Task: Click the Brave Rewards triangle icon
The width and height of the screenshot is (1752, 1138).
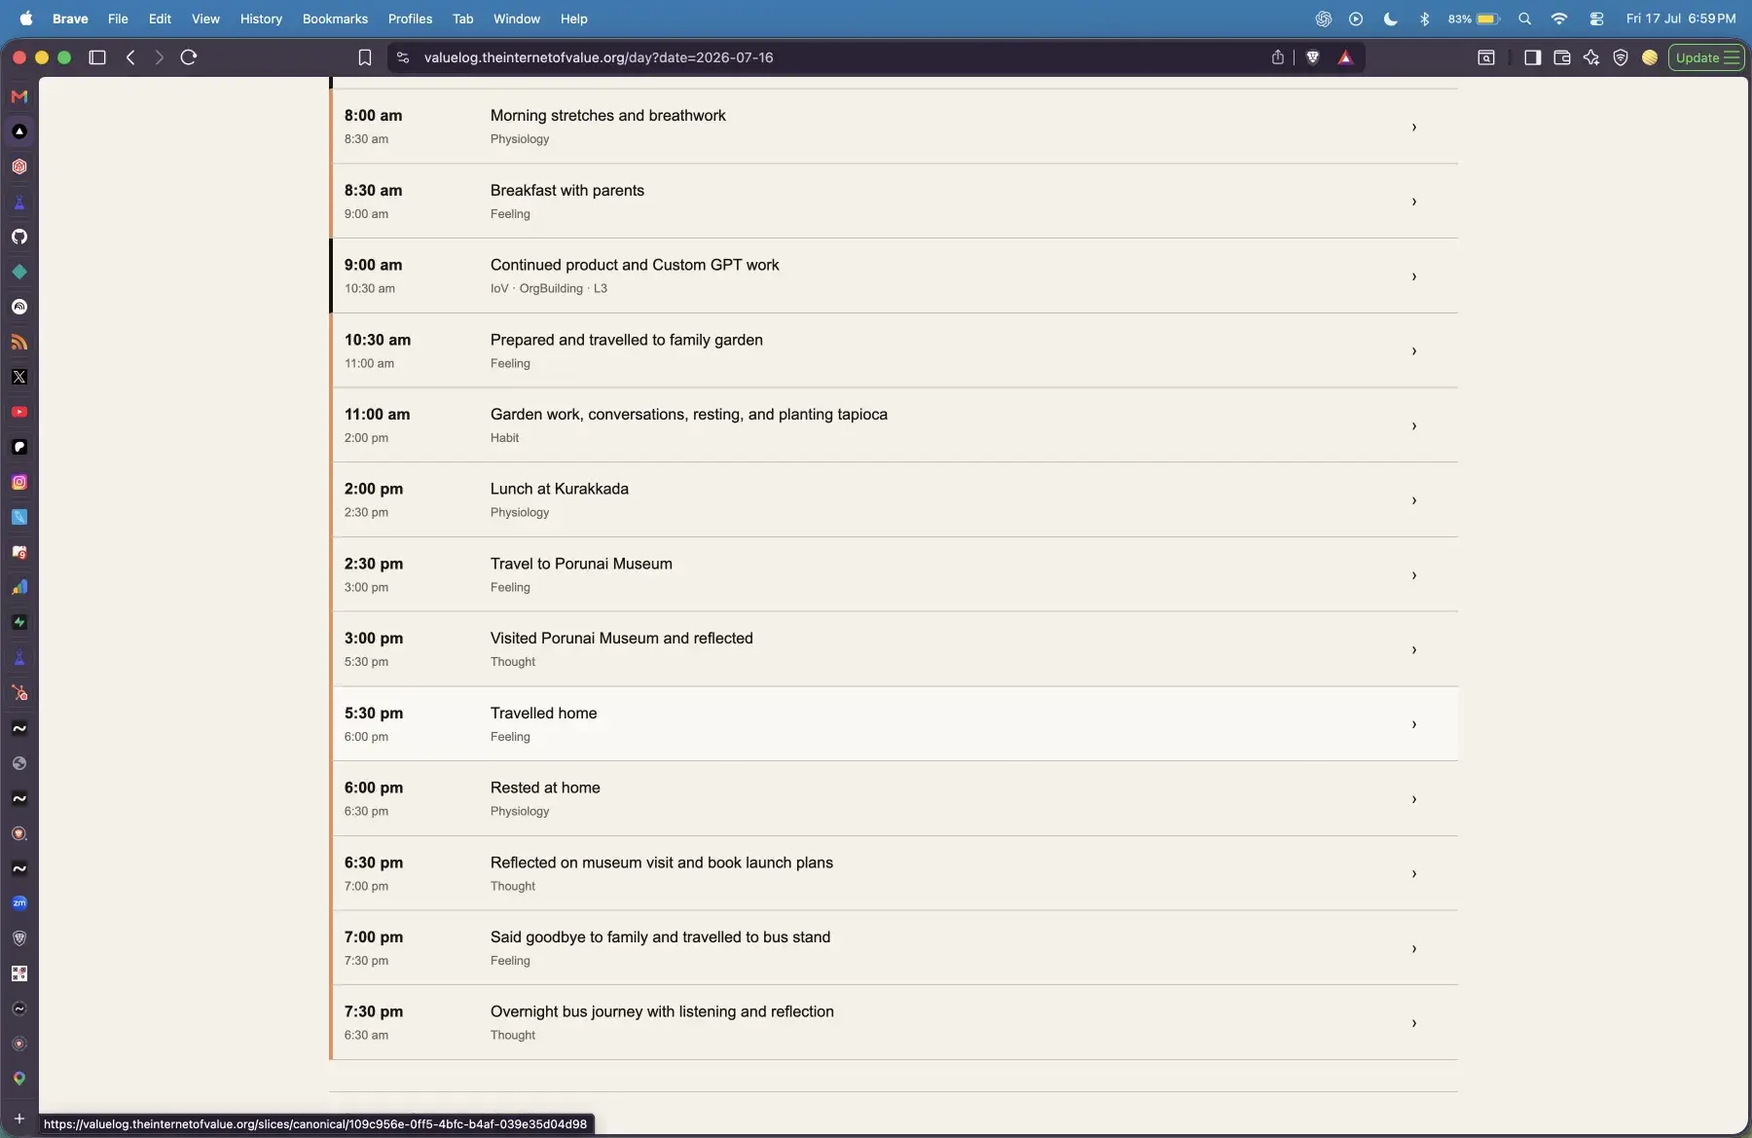Action: tap(1345, 57)
